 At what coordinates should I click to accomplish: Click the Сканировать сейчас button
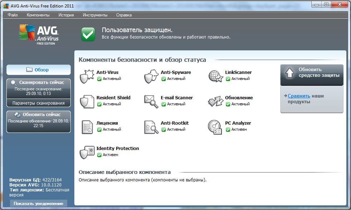pos(39,82)
